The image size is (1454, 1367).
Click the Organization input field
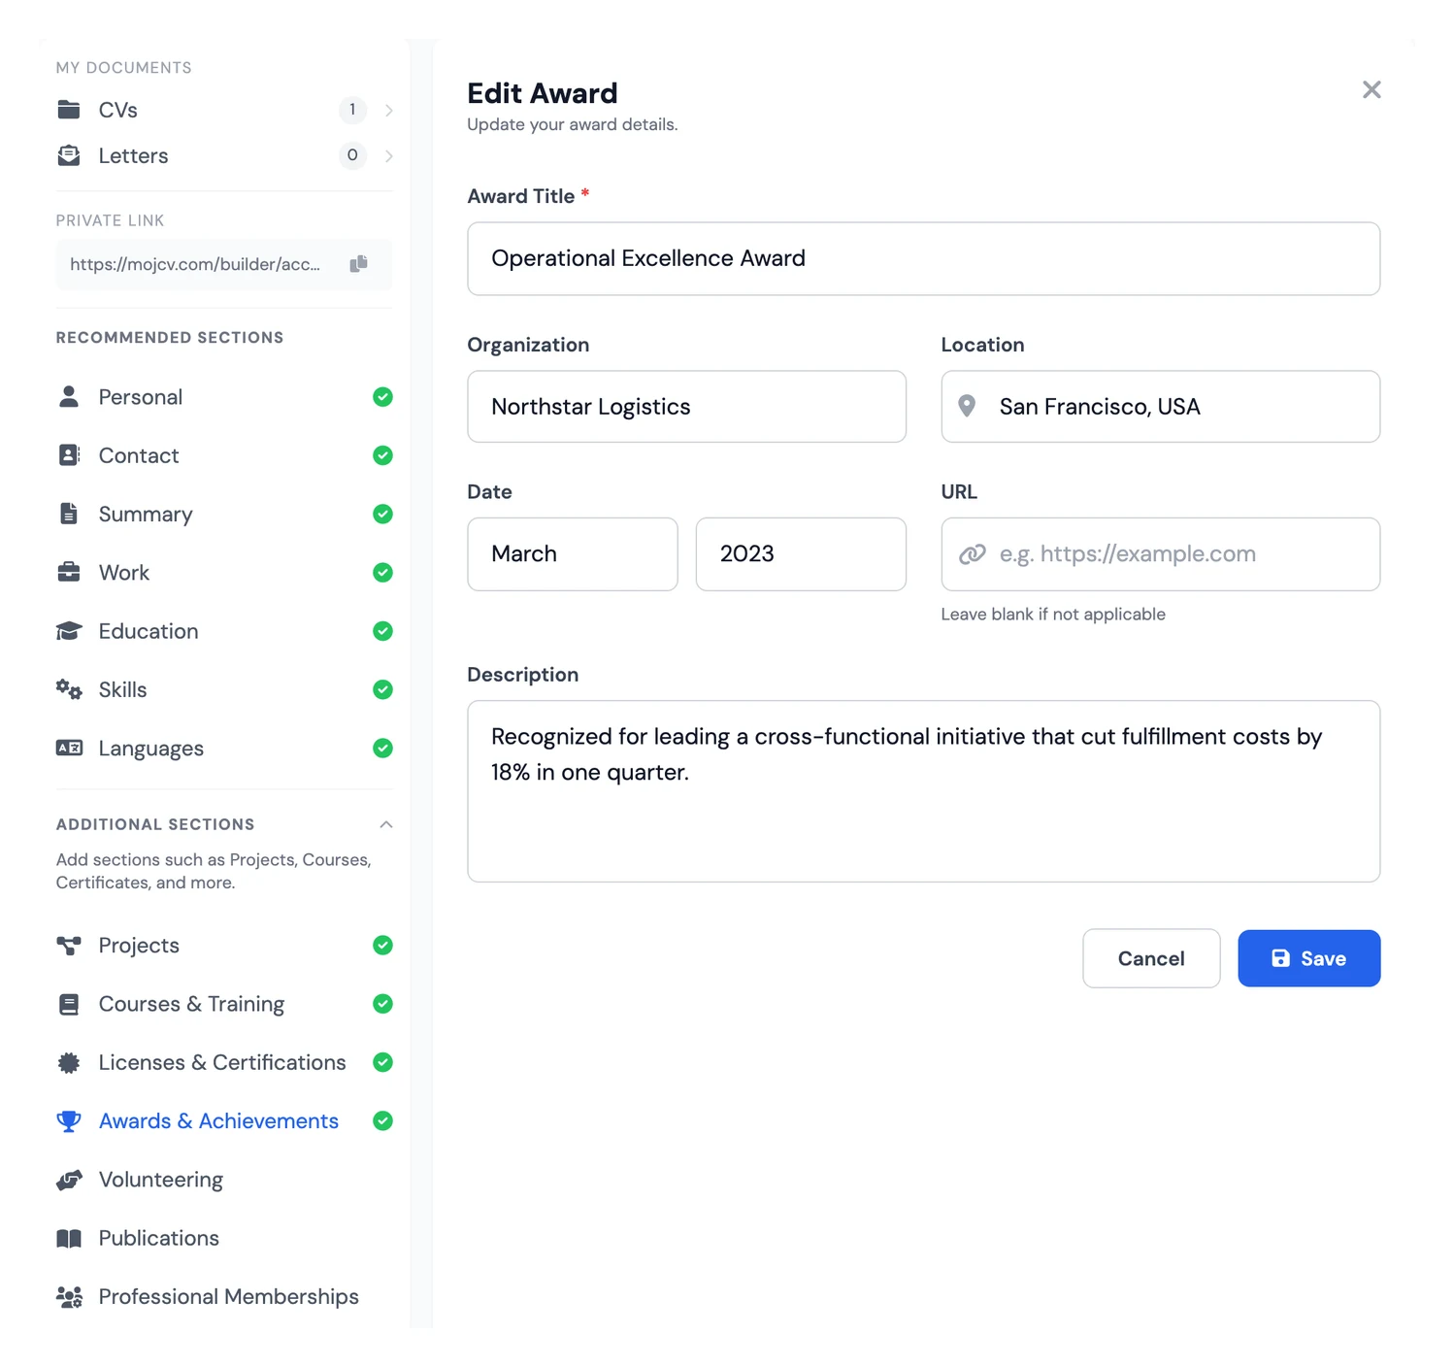[687, 406]
